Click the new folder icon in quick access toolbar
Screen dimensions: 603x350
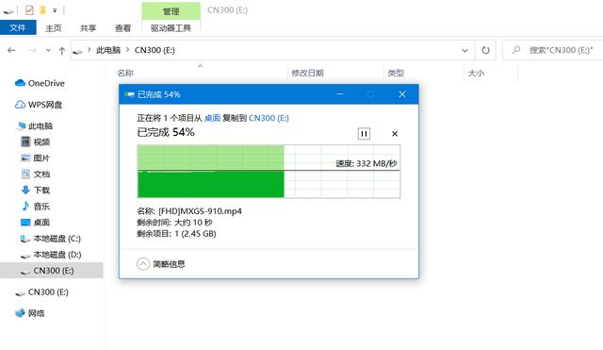pyautogui.click(x=42, y=10)
